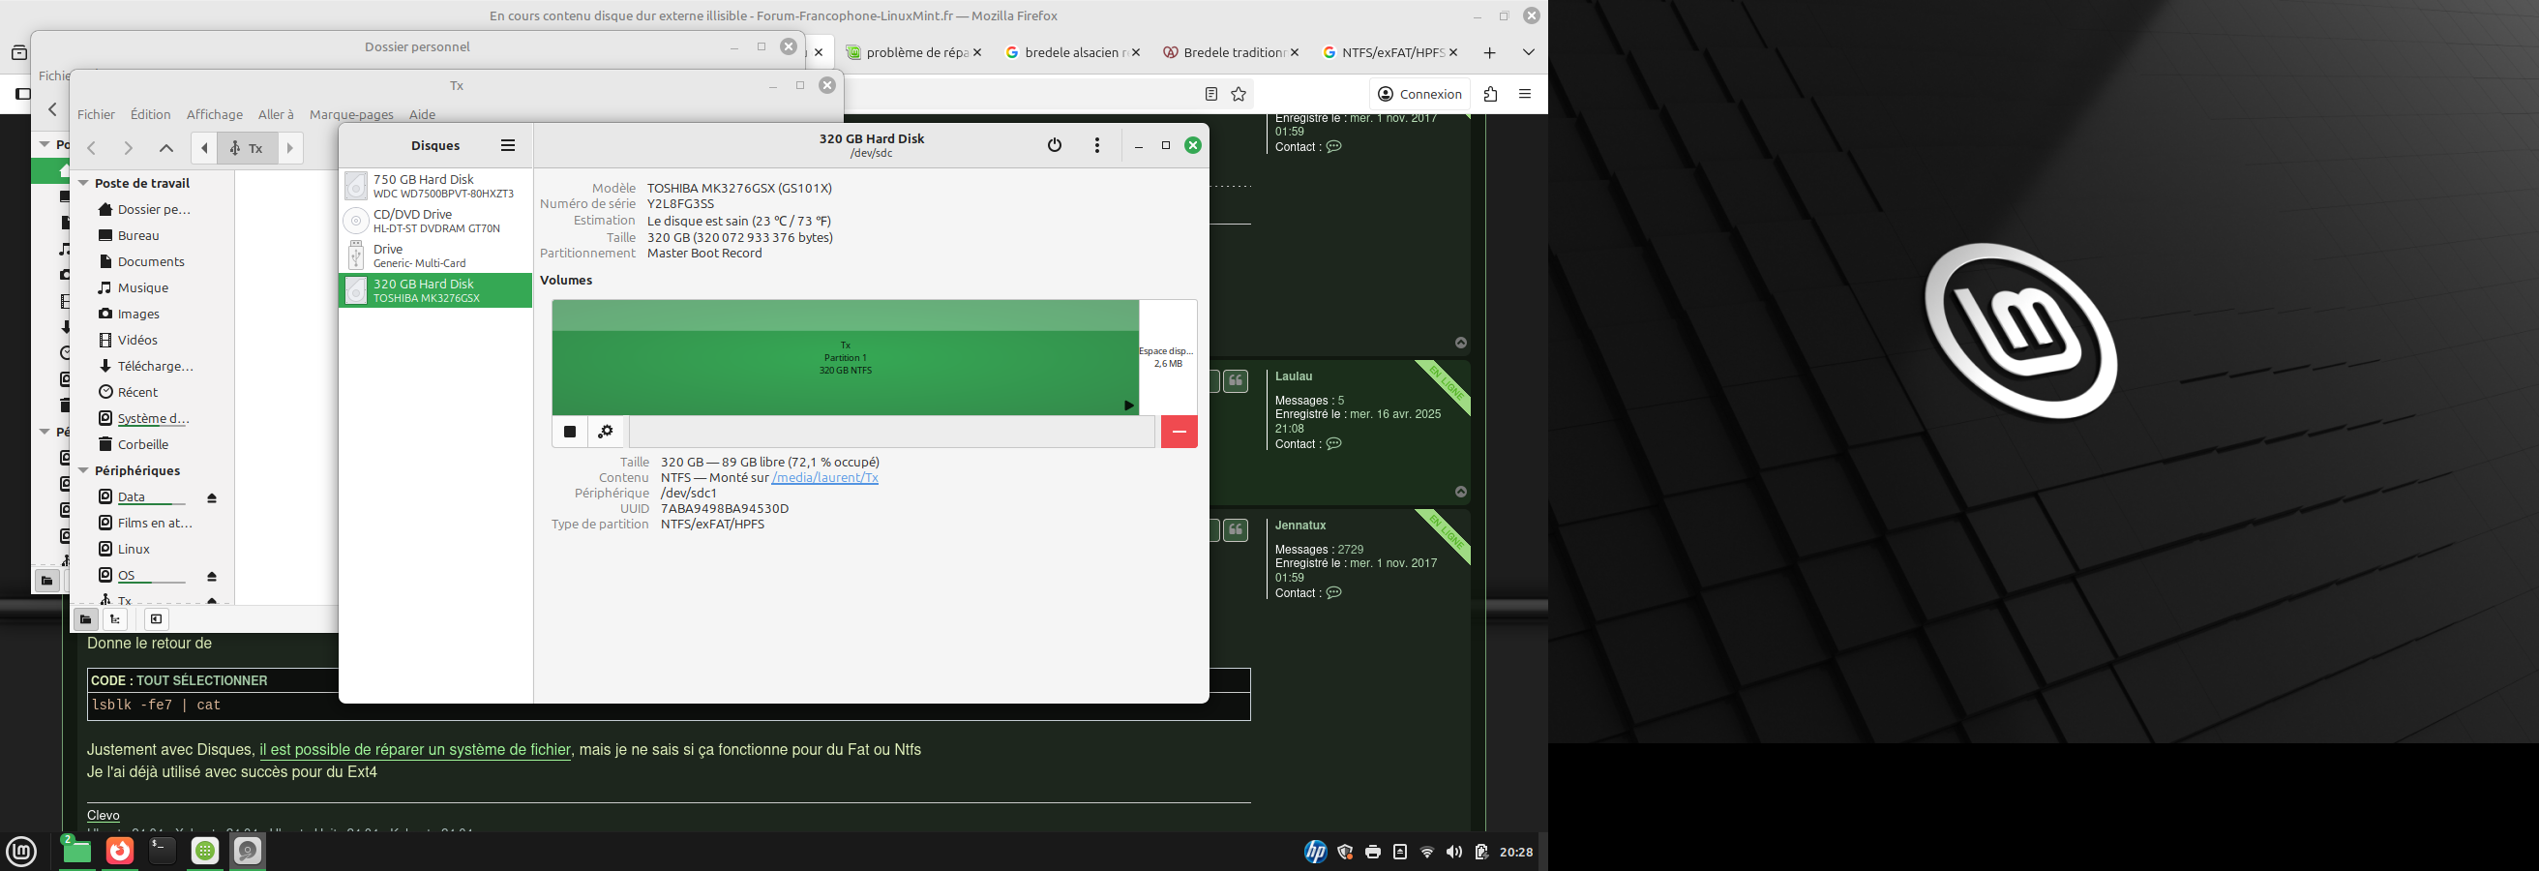The height and width of the screenshot is (871, 2539).
Task: Launch the terminal from the taskbar
Action: [162, 851]
